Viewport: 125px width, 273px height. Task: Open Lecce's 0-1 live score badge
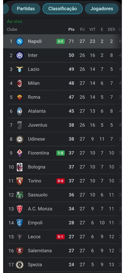60,237
